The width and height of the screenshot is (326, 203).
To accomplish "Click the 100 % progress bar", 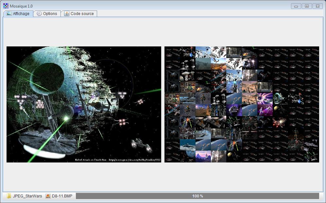I will point(197,196).
